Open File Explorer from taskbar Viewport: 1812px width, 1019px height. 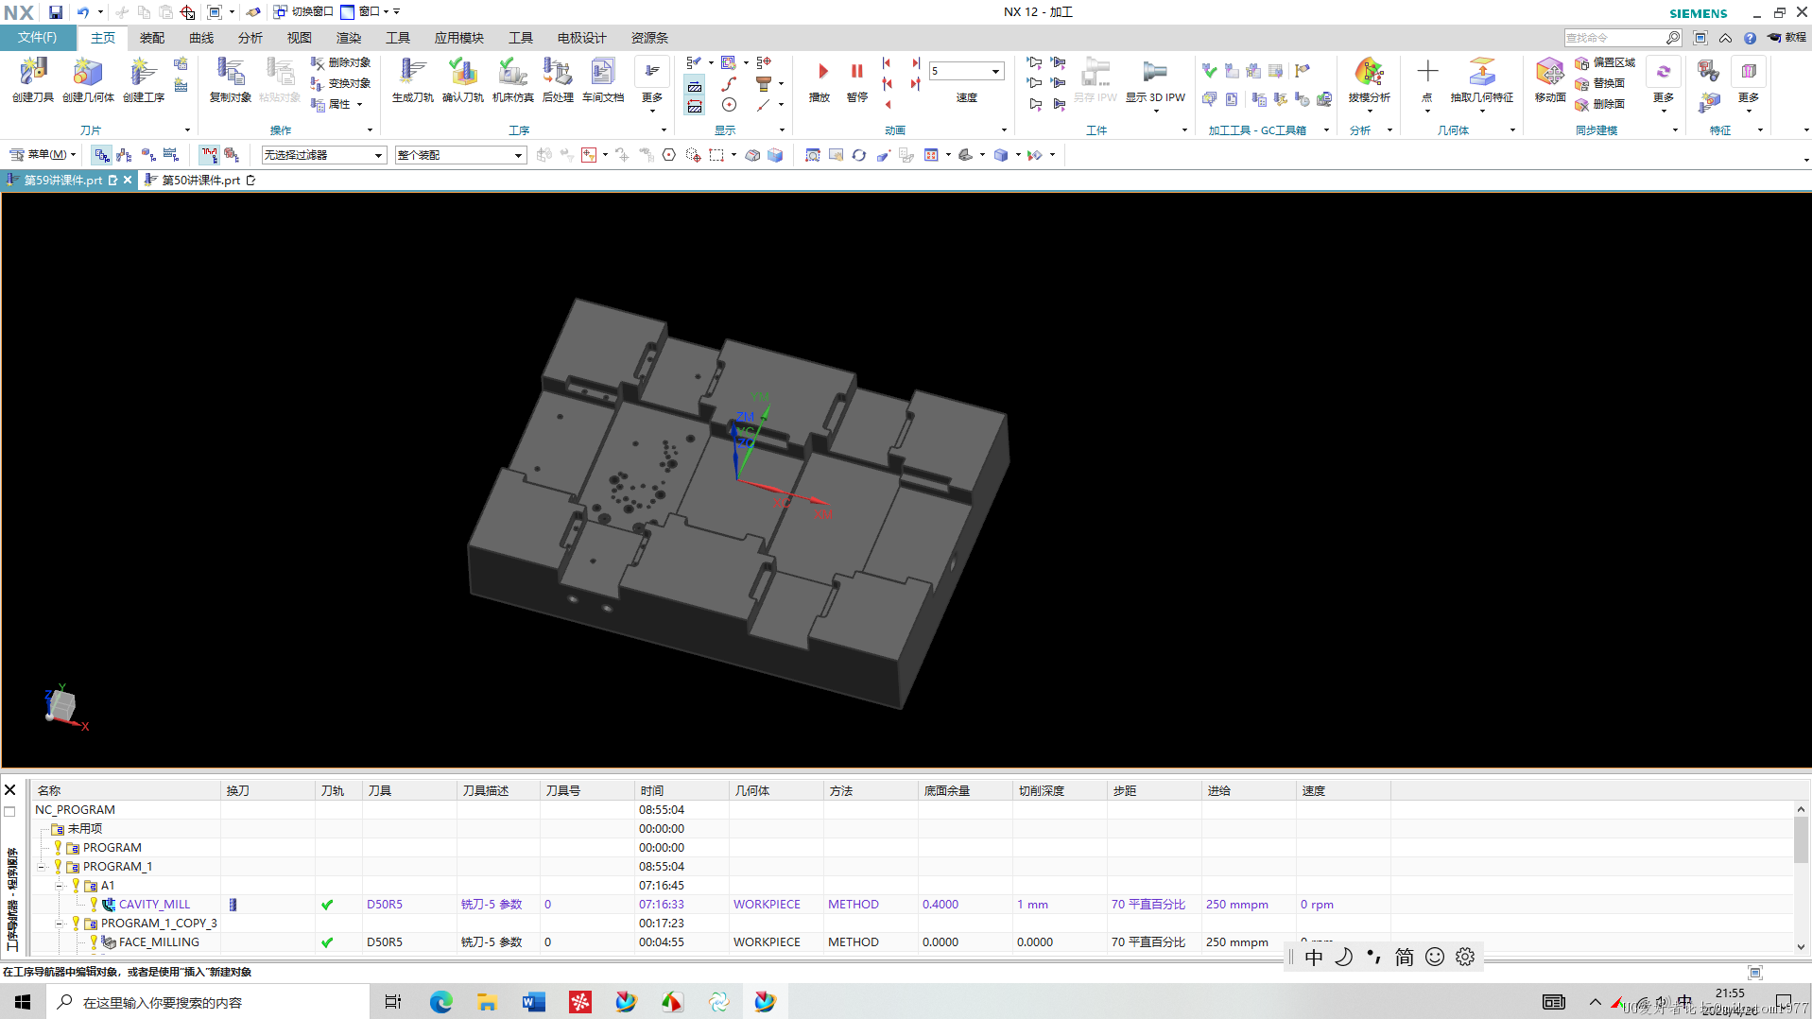tap(487, 1002)
